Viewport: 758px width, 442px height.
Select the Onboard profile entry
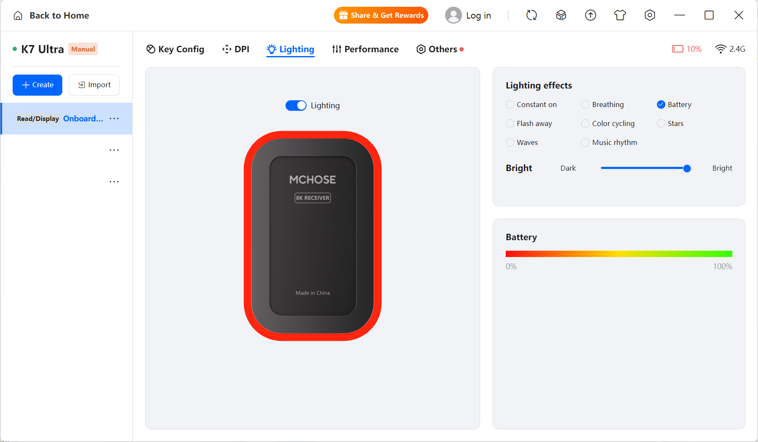coord(67,119)
